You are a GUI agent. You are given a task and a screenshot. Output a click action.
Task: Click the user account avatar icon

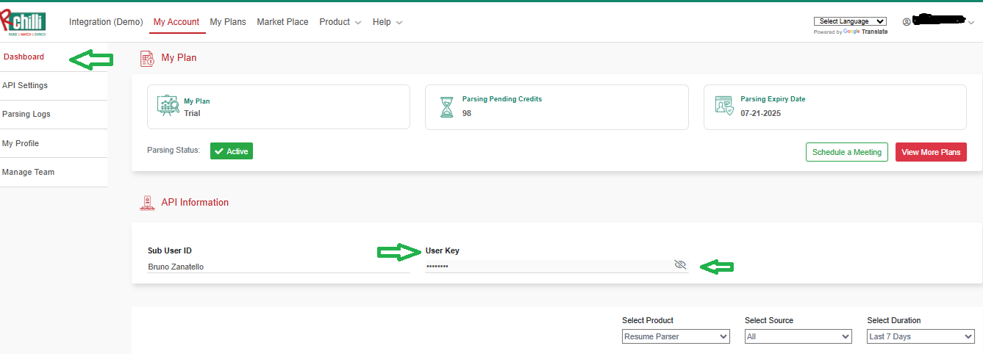[x=907, y=22]
